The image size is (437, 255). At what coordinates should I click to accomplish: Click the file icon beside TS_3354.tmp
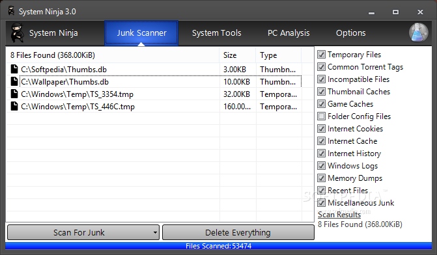[14, 94]
